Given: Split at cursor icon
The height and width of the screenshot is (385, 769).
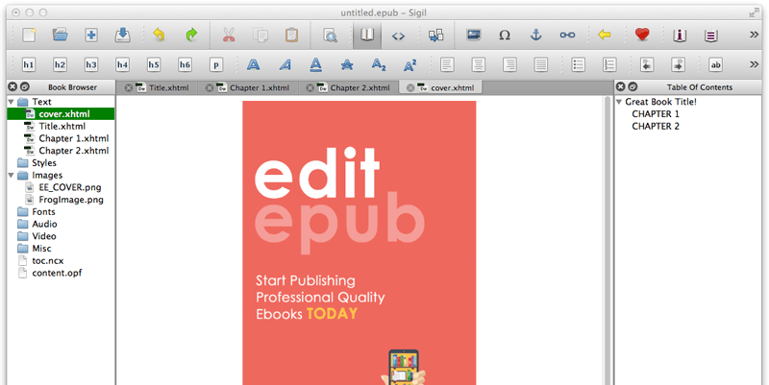Looking at the screenshot, I should coord(435,35).
